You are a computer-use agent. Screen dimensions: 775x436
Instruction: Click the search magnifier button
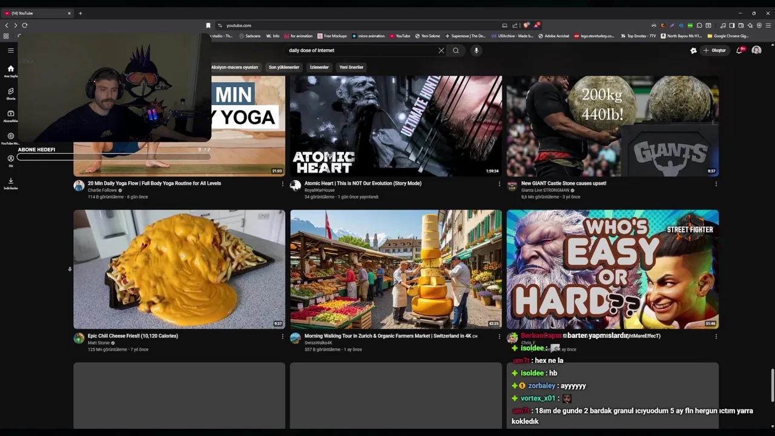[456, 50]
